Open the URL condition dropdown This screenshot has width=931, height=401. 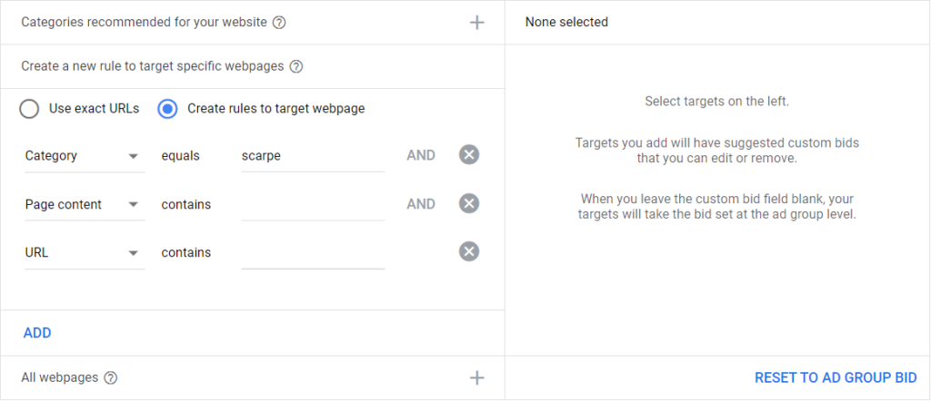point(84,253)
